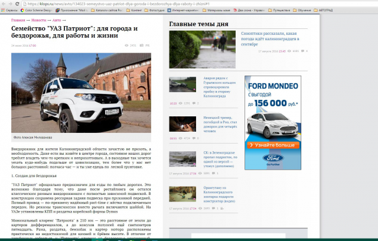
Task: Click the Узнайте больше button in the Ford ad
Action: (273, 145)
